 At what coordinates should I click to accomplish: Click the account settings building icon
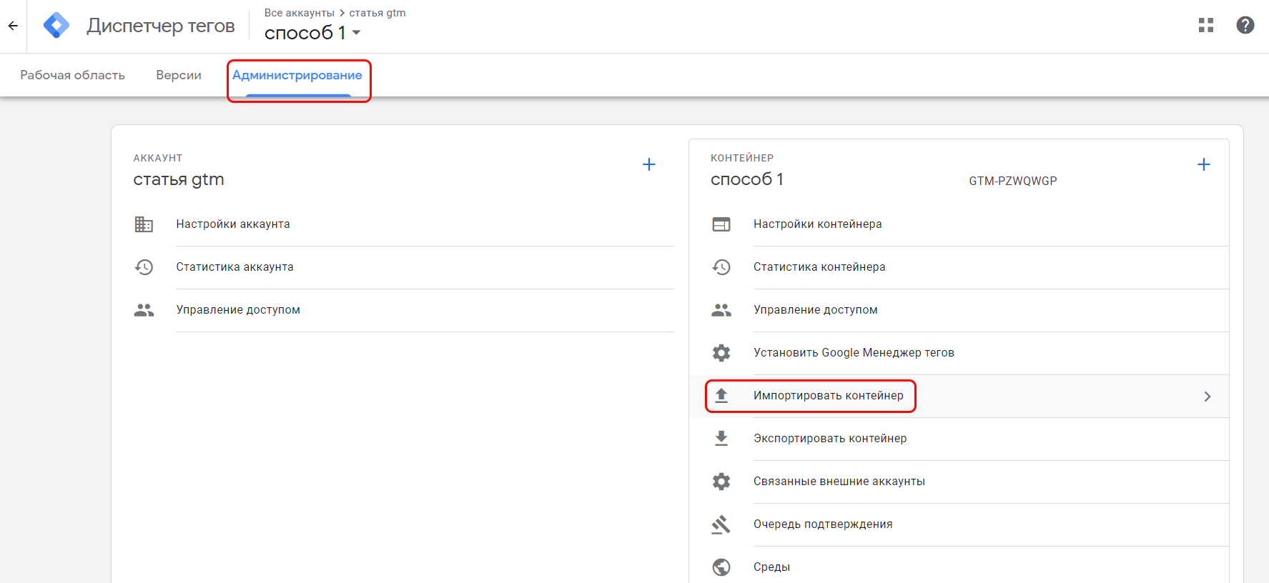pos(144,224)
